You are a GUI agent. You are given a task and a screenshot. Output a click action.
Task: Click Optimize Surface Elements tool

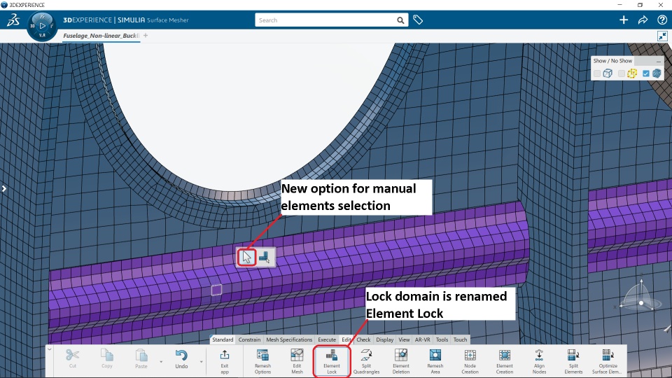(x=608, y=356)
